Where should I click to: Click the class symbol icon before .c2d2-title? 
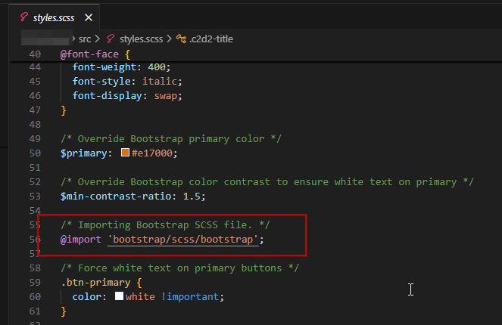[181, 37]
